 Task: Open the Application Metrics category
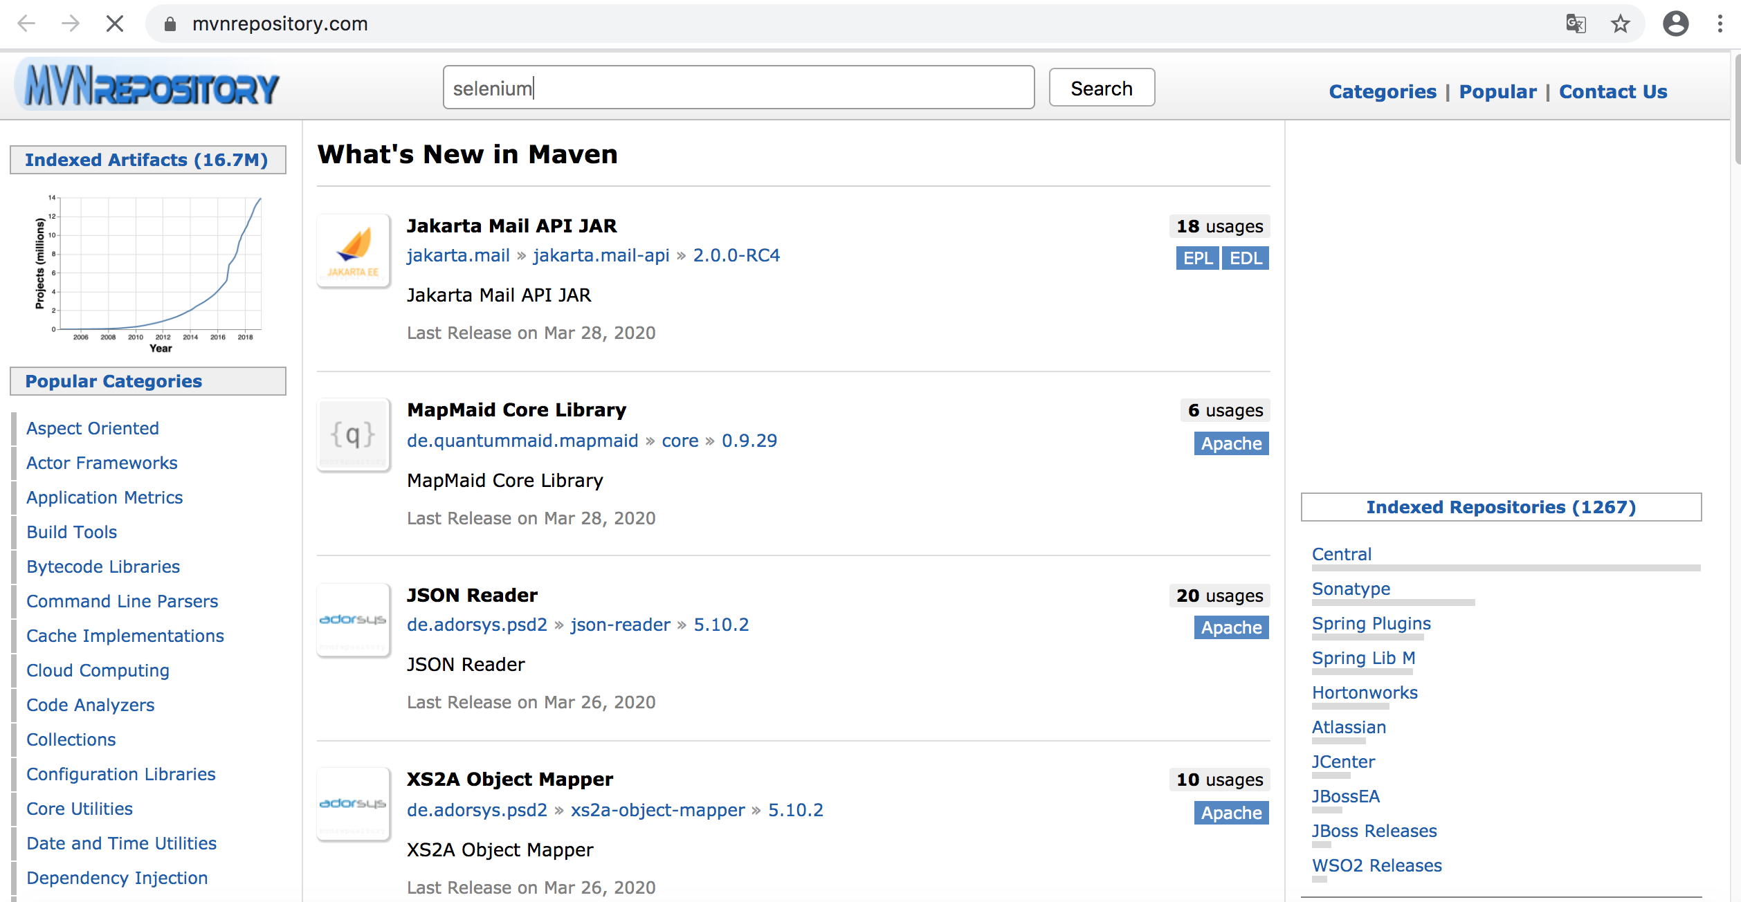pos(104,497)
